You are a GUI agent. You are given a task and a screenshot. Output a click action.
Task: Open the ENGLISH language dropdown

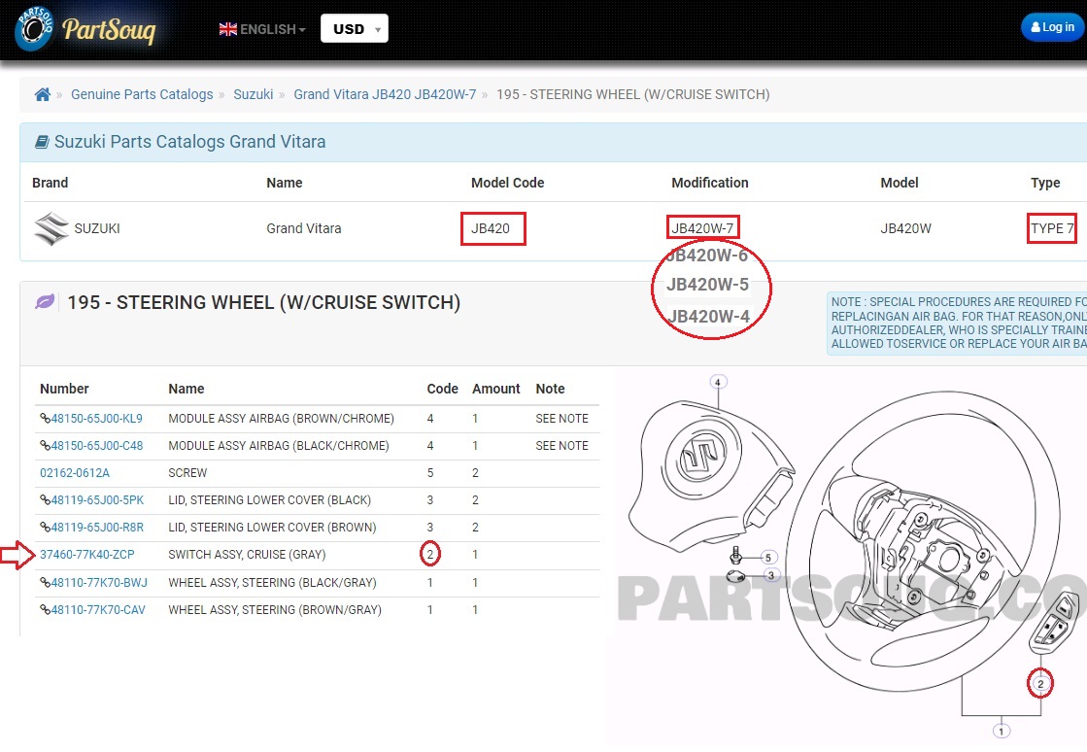click(x=262, y=29)
